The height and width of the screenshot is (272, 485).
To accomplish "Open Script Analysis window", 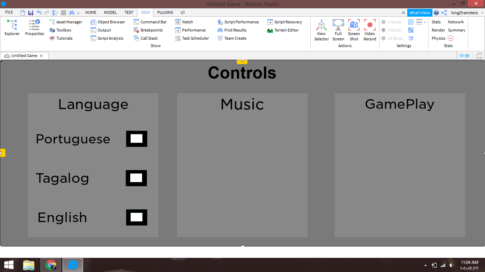I will 107,38.
